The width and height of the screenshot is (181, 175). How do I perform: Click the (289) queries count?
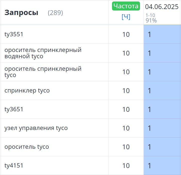click(x=55, y=13)
